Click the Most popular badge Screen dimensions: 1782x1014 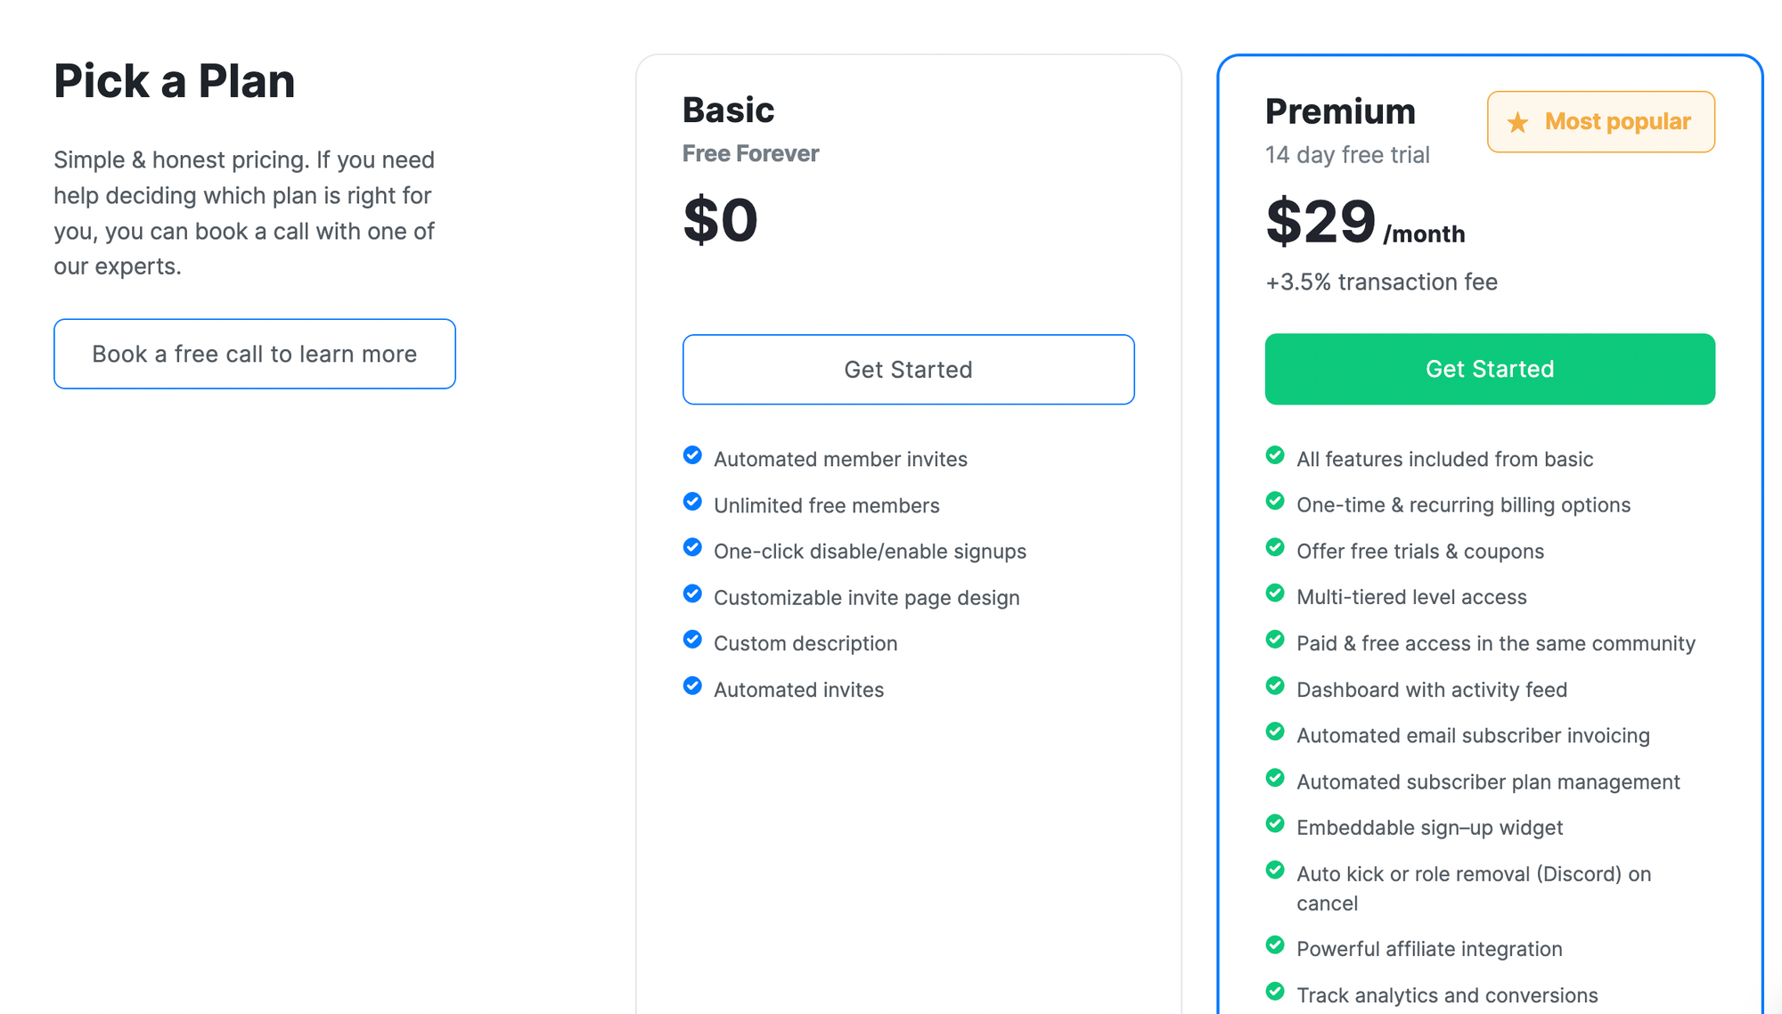(1600, 122)
